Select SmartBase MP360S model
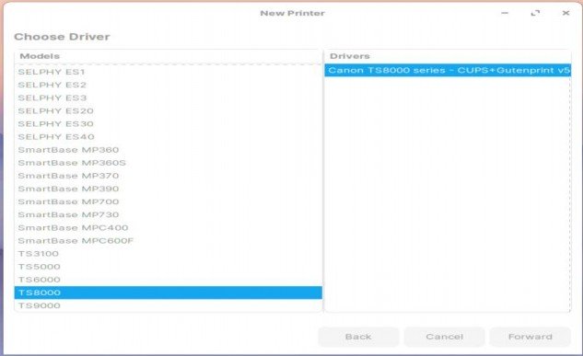 click(x=168, y=163)
